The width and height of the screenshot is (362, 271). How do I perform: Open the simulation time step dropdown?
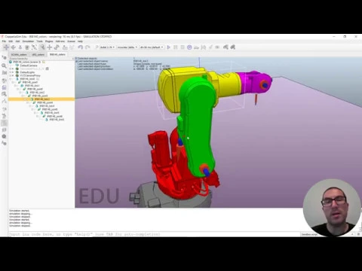coord(152,47)
